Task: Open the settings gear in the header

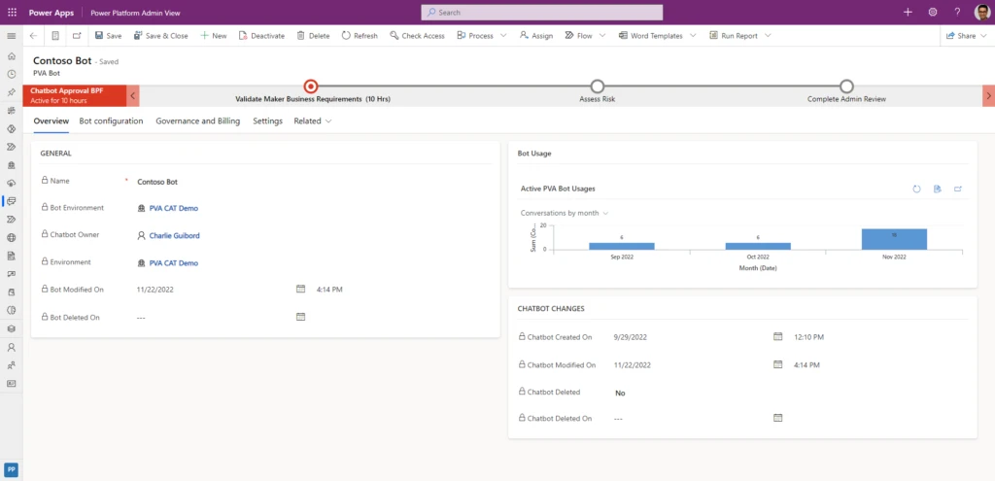Action: tap(932, 12)
